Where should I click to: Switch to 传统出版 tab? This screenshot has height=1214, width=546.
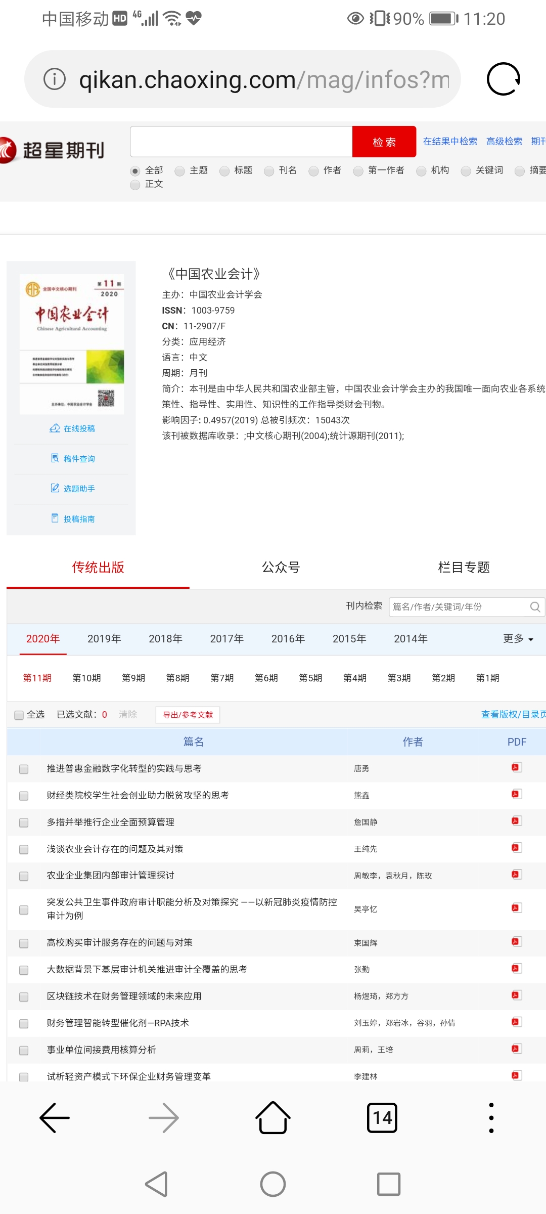98,568
